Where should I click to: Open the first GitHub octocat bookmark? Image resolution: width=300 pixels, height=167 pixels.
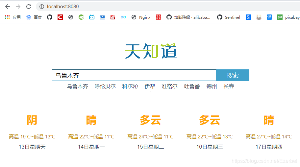(x=50, y=17)
